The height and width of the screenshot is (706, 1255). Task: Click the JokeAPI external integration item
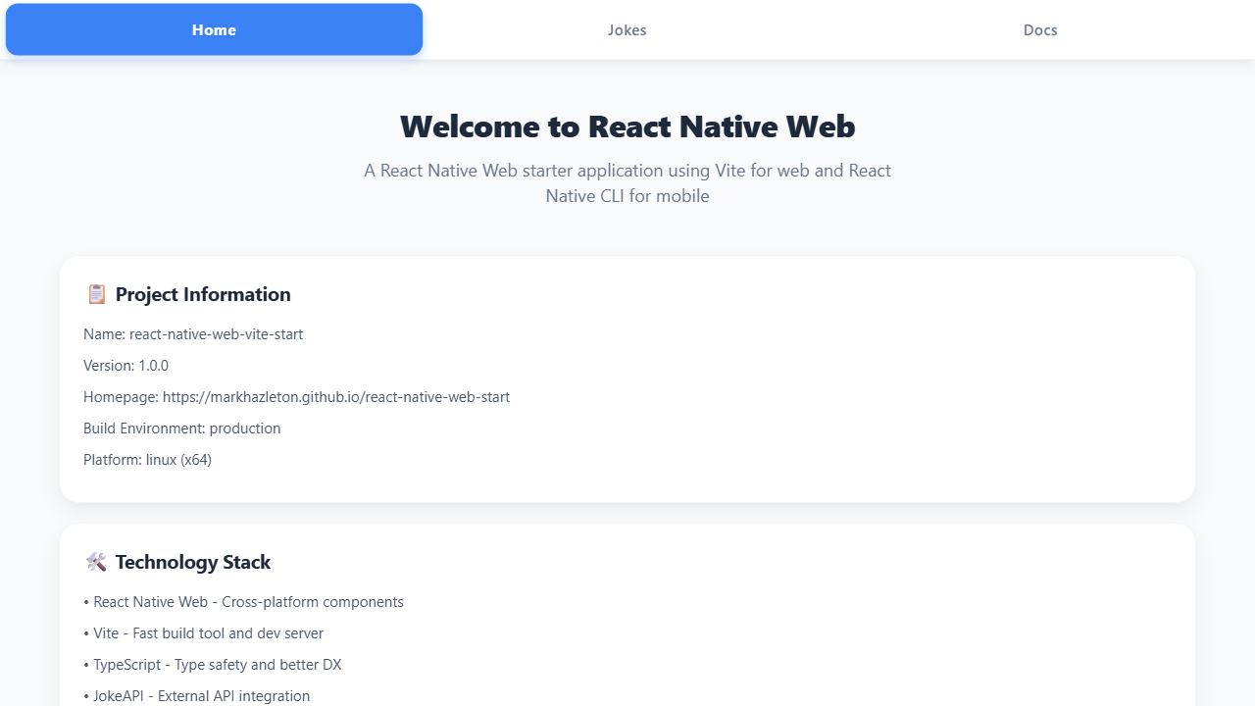196,695
